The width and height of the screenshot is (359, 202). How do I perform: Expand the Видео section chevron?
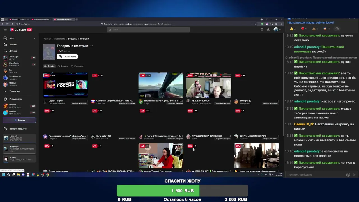pos(34,38)
